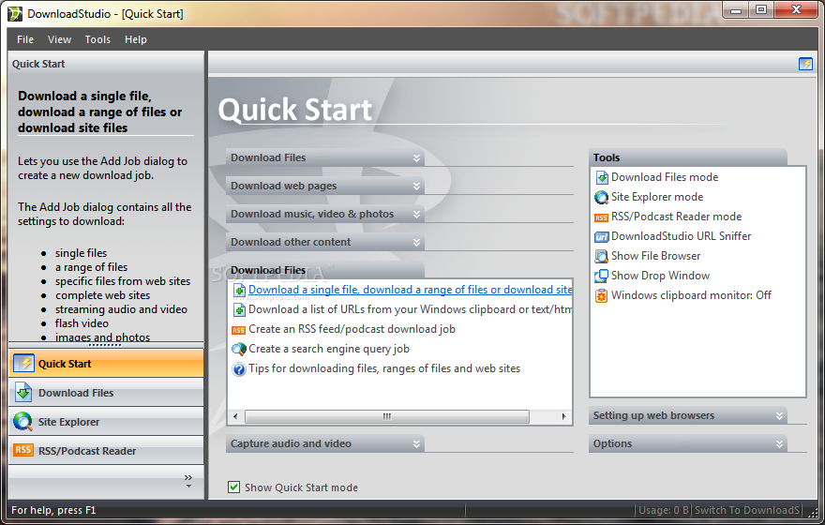Click the Download Files mode icon in Tools

601,178
